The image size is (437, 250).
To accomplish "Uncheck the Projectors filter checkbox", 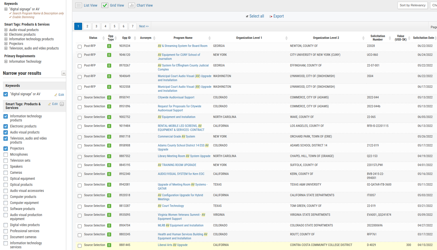I will point(6,148).
